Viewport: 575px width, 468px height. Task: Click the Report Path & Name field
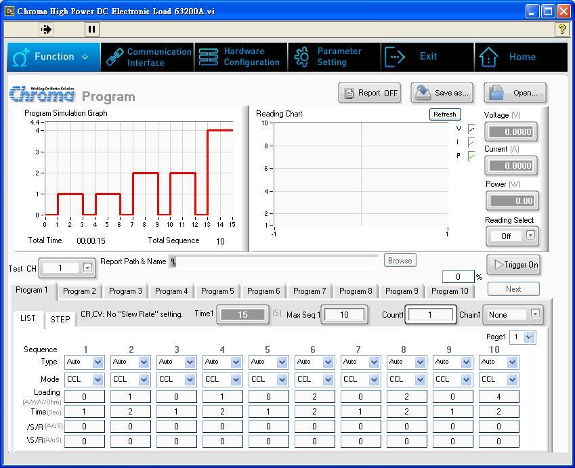(x=274, y=262)
